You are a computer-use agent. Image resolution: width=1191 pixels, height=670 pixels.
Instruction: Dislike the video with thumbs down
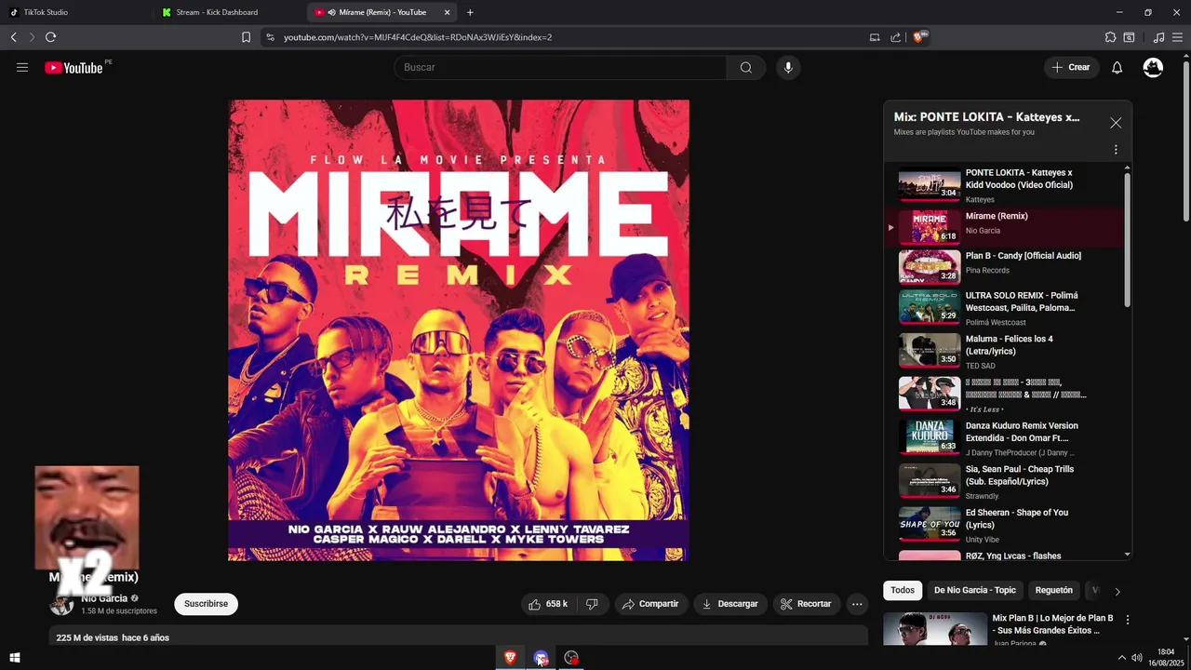coord(592,604)
